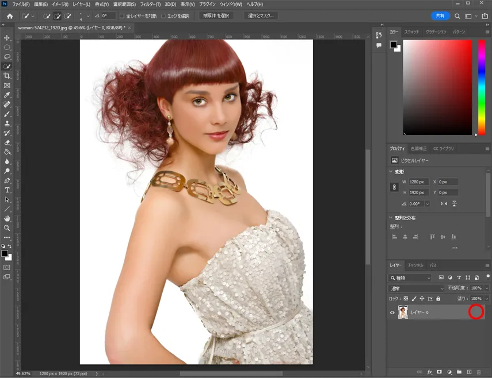Open the 通常 blend mode dropdown

[417, 288]
